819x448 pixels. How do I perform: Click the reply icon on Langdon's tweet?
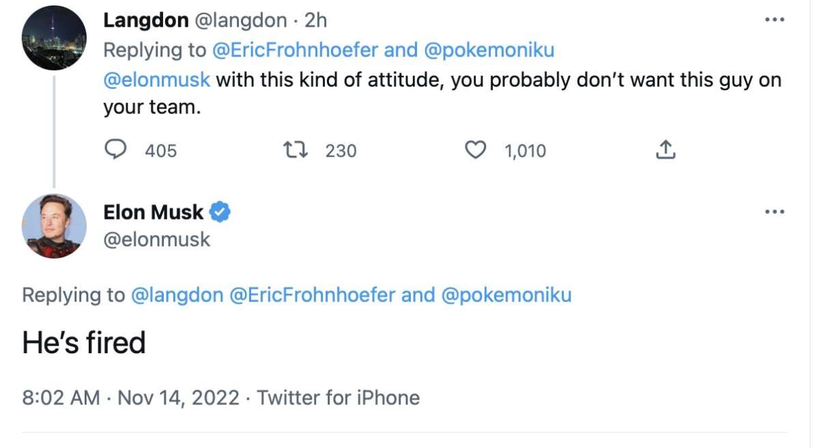(115, 150)
